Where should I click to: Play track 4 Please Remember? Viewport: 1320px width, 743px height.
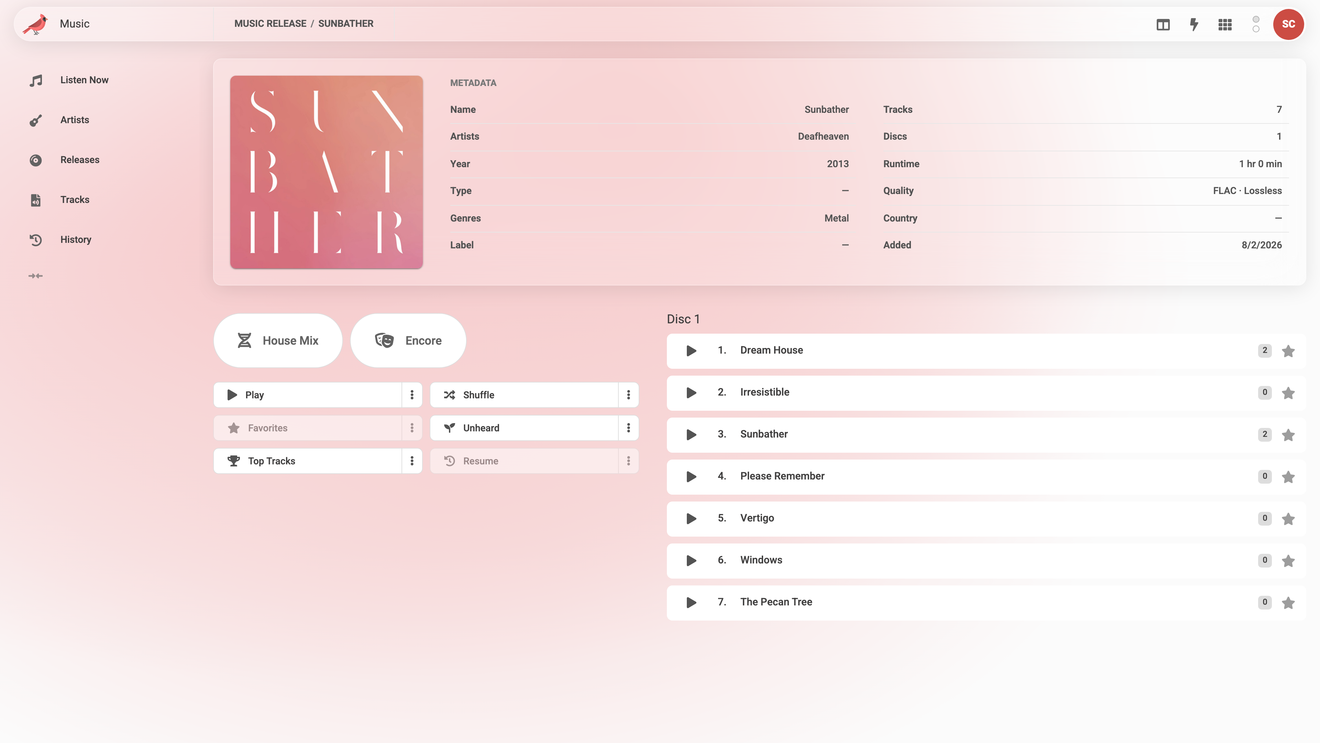[x=691, y=477]
